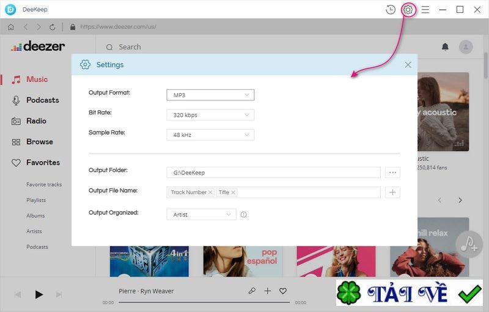Image resolution: width=489 pixels, height=312 pixels.
Task: Open Deezer notifications bell
Action: (x=445, y=46)
